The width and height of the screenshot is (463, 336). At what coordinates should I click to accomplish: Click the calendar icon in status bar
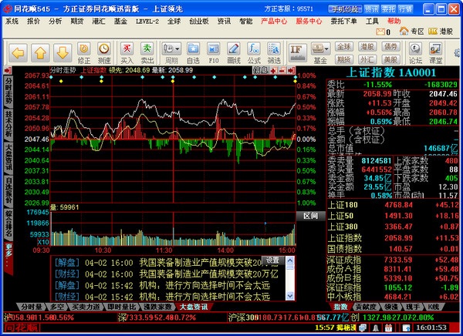(388, 328)
